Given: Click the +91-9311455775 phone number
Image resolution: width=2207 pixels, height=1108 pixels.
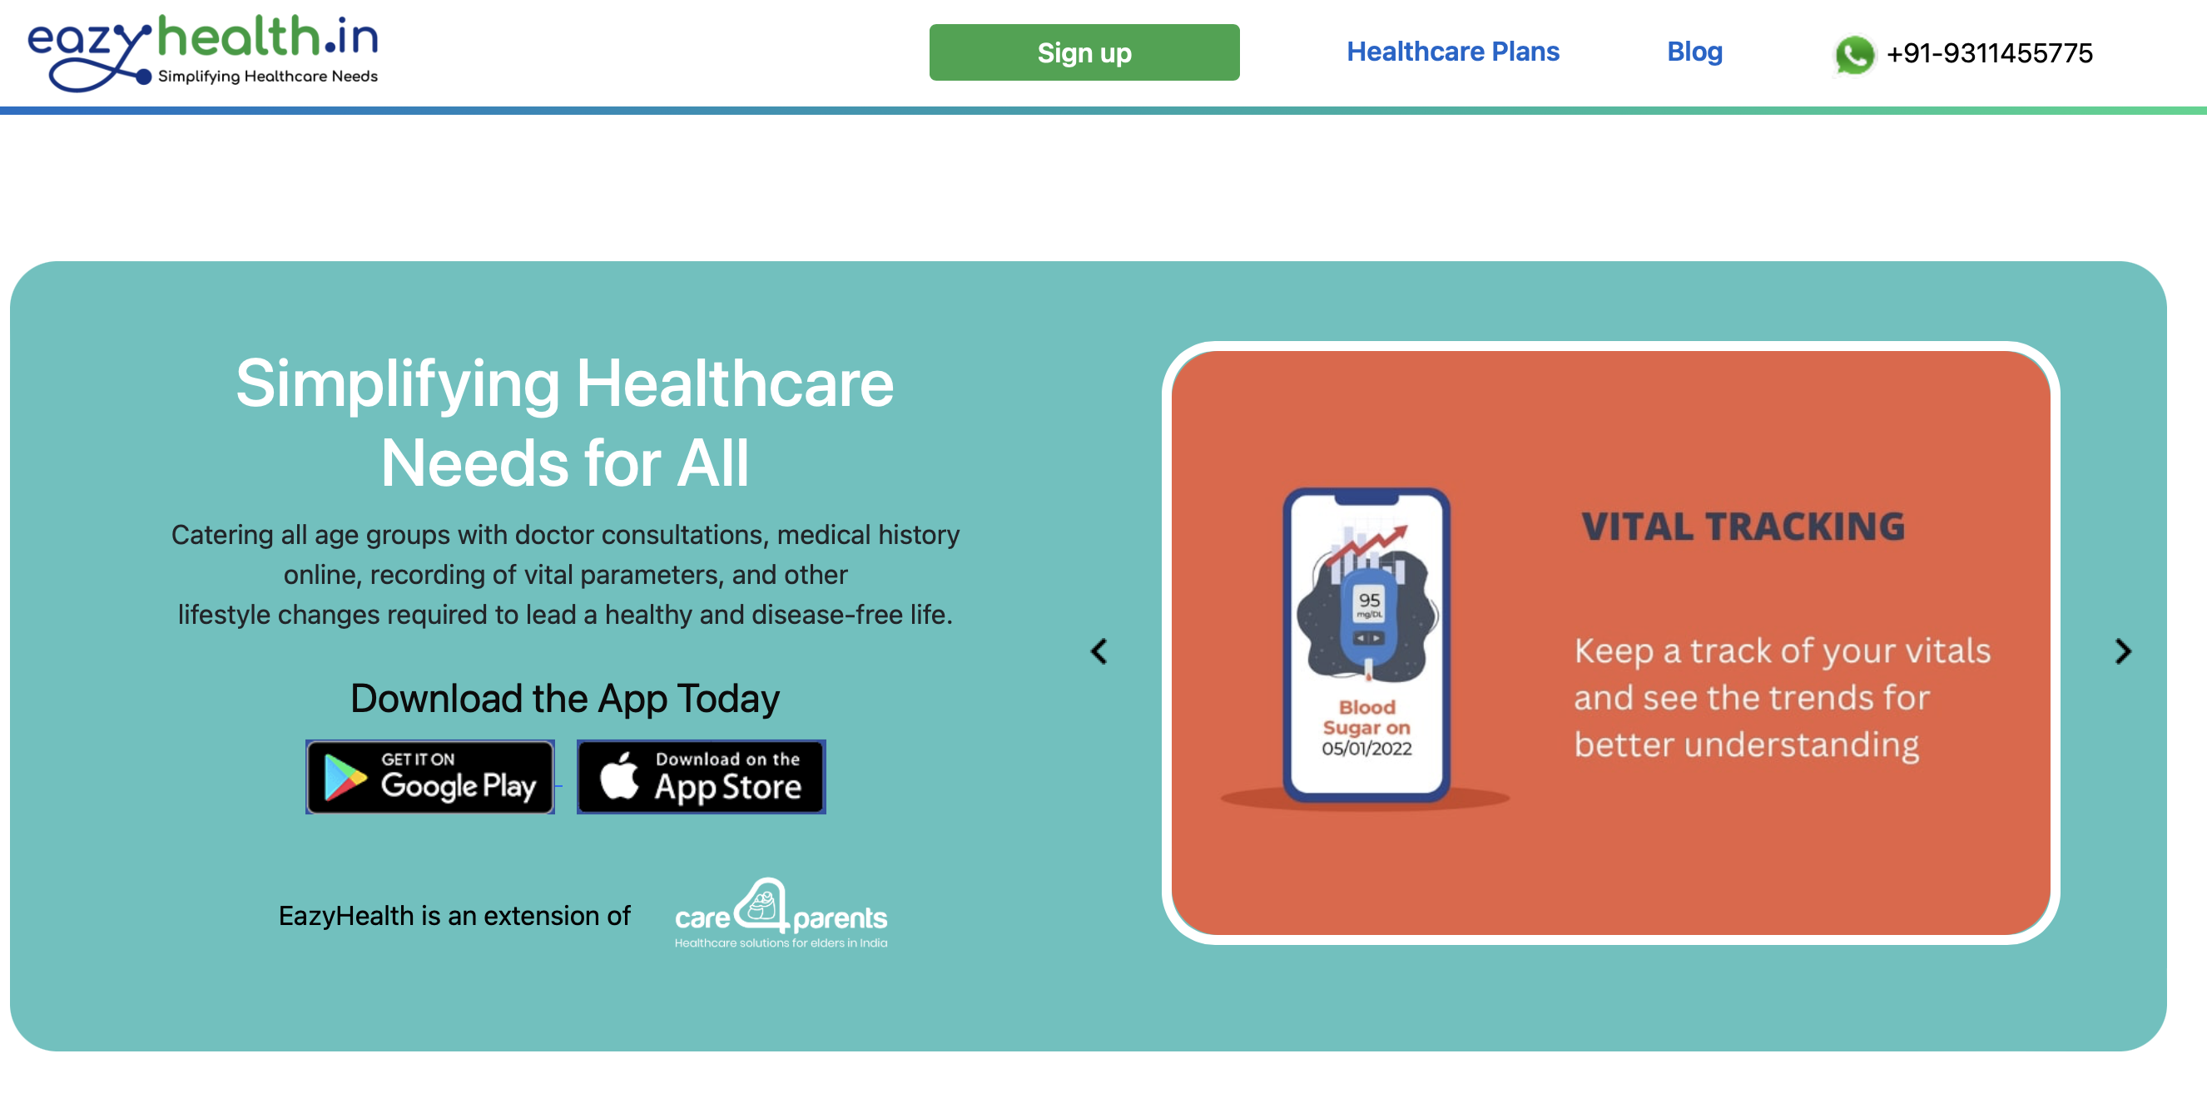Looking at the screenshot, I should pos(1988,54).
